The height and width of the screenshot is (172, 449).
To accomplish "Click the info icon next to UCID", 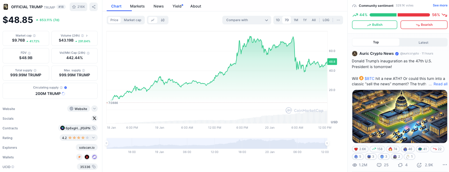I will coord(13,167).
